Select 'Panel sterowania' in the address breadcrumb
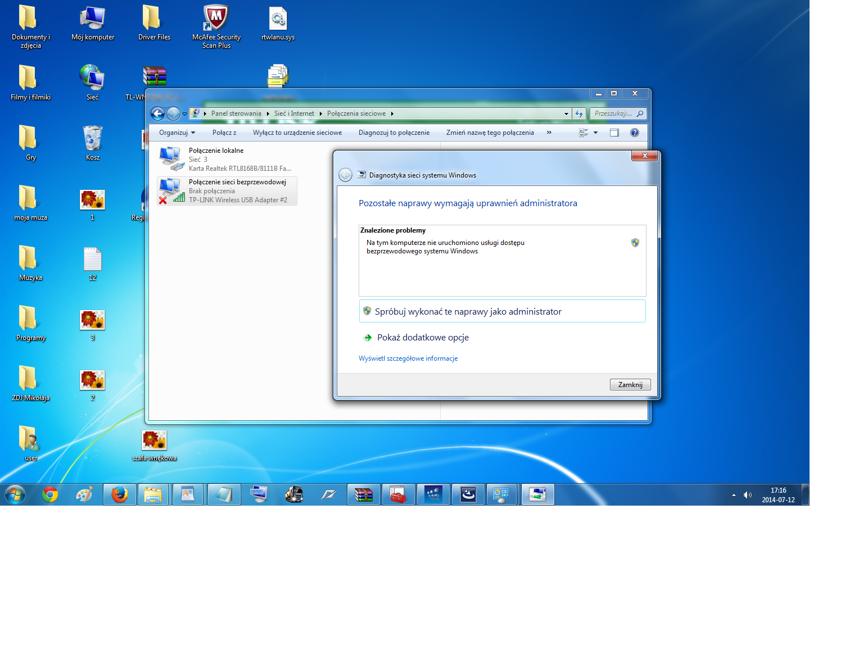The width and height of the screenshot is (868, 650). point(236,113)
